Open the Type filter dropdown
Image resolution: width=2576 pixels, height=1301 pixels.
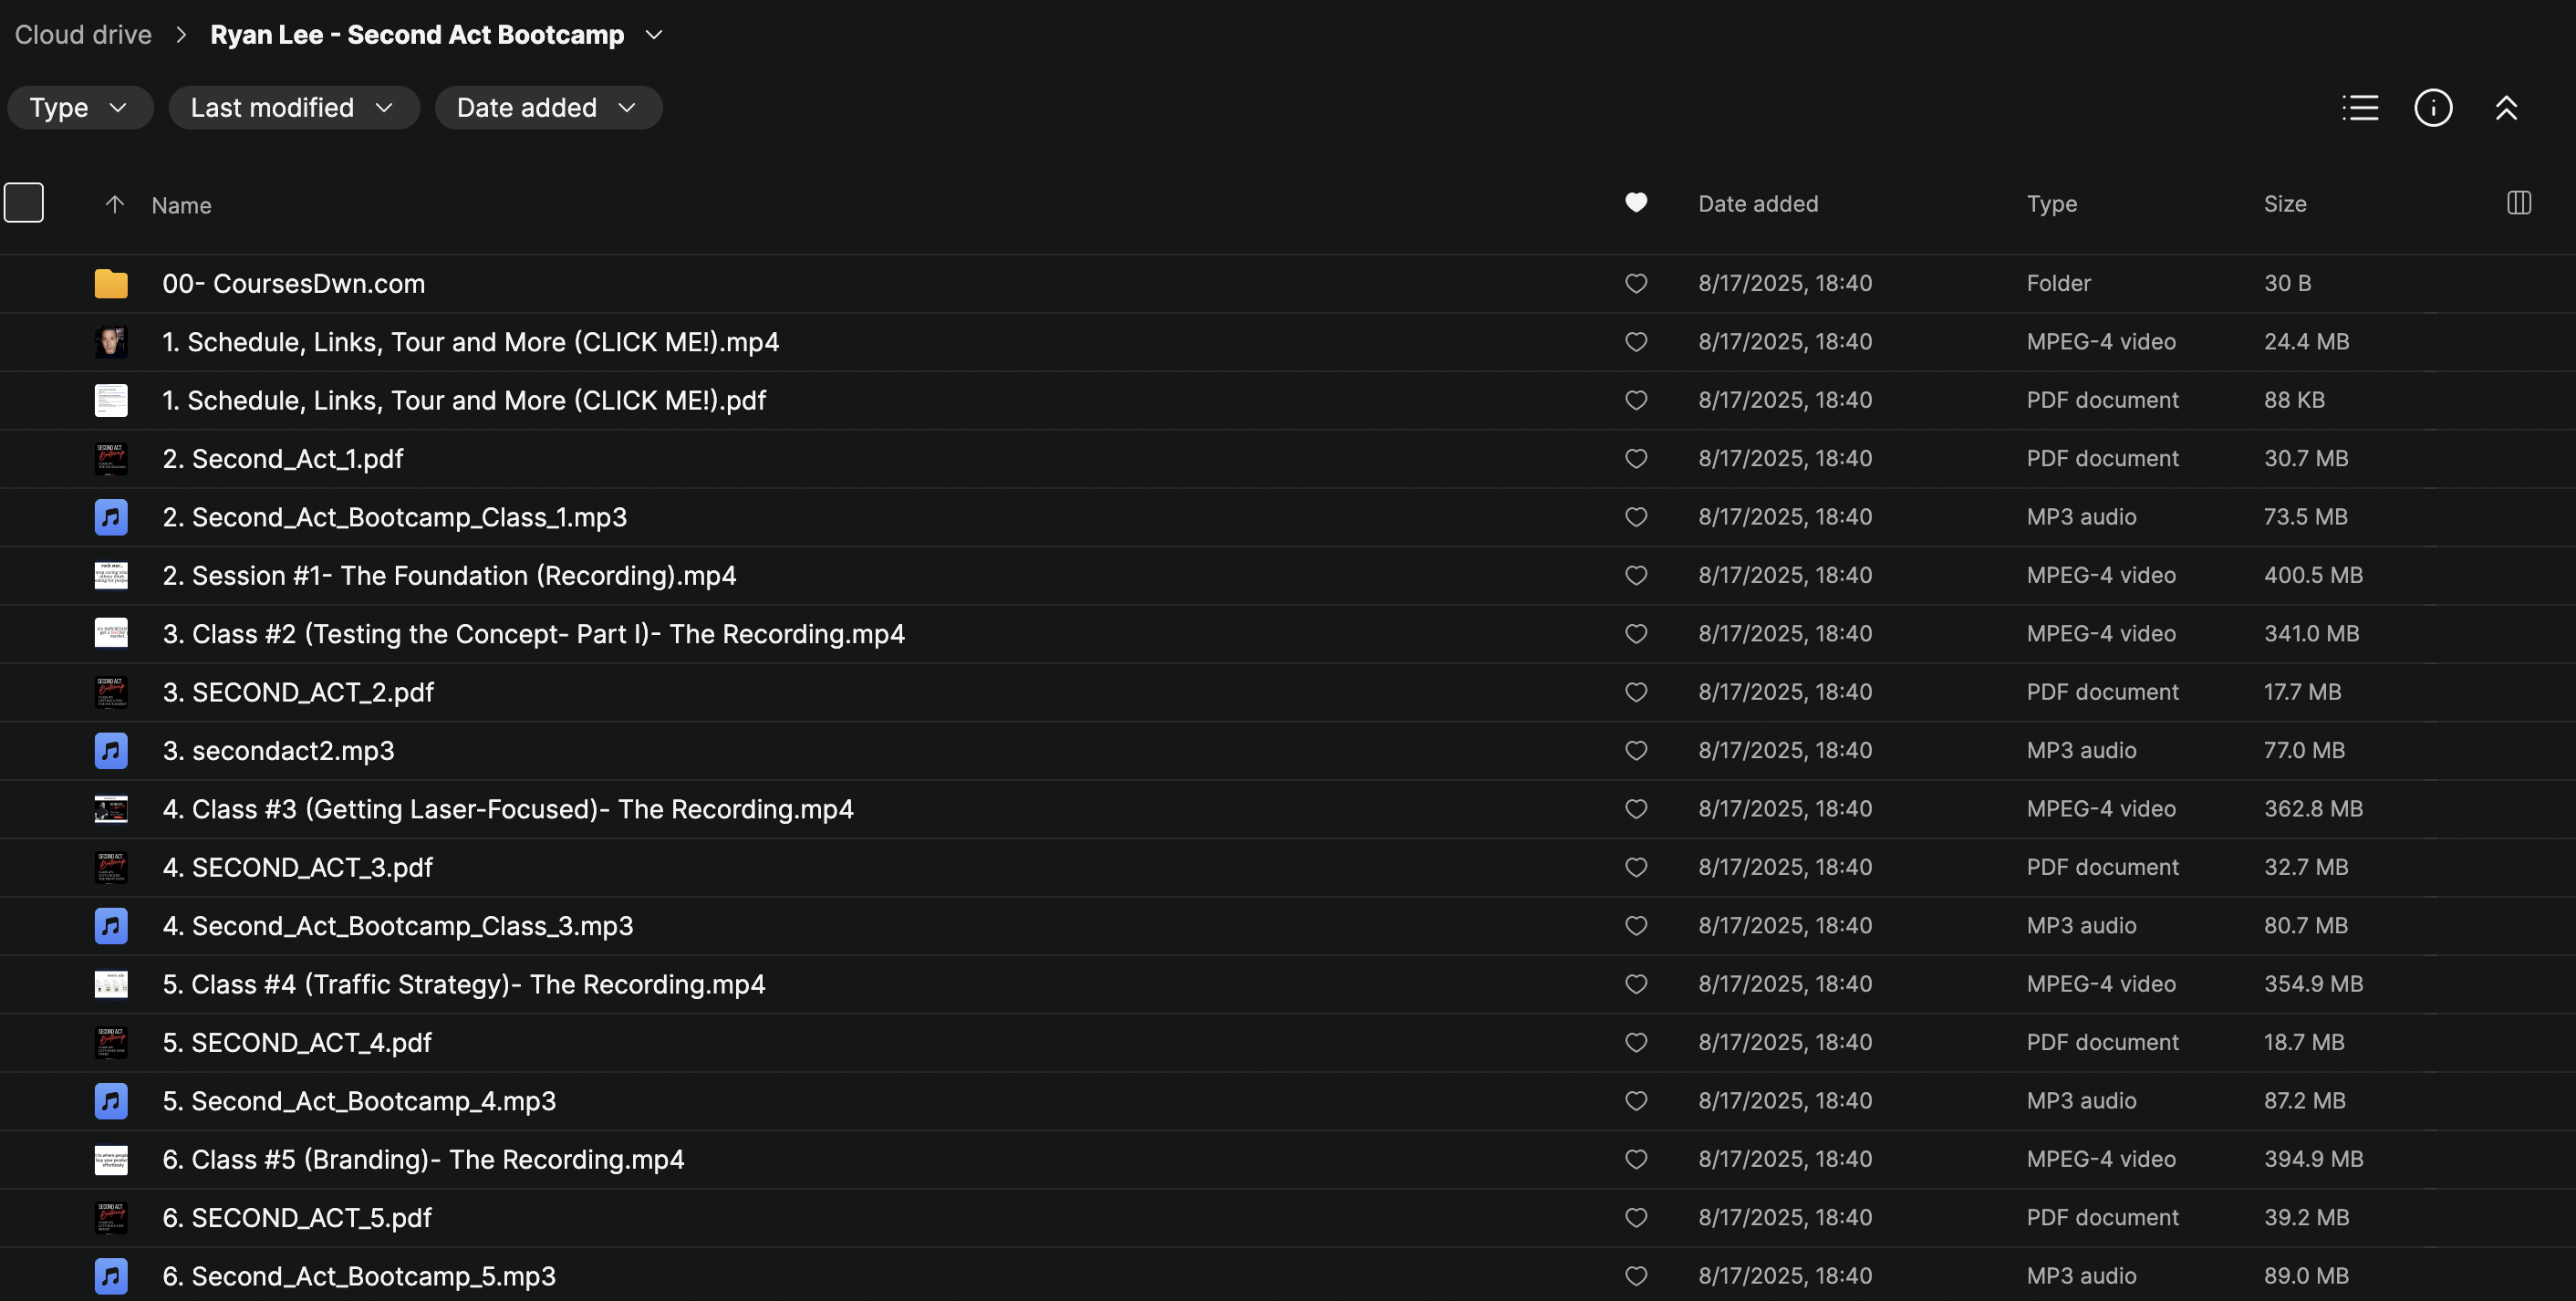coord(80,108)
